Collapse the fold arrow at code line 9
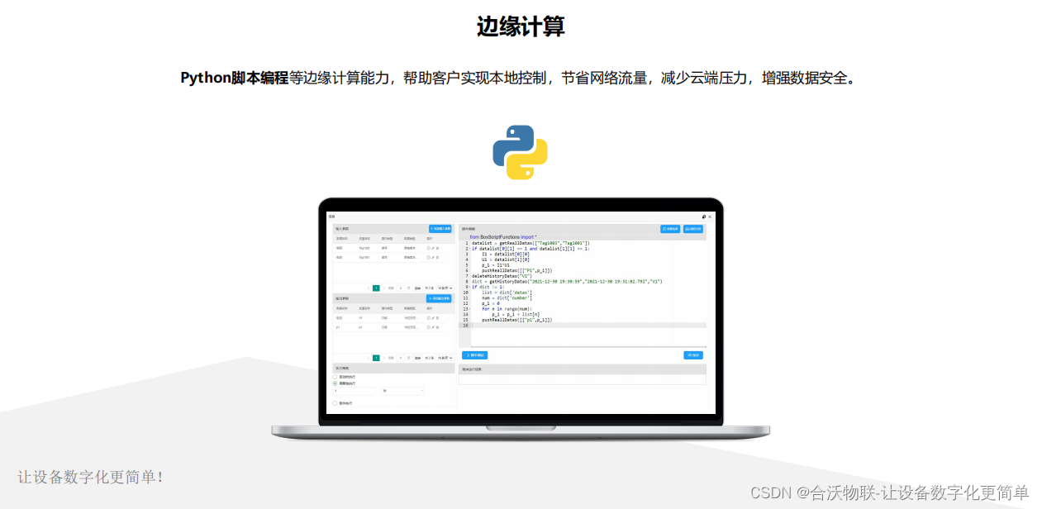 coord(469,287)
